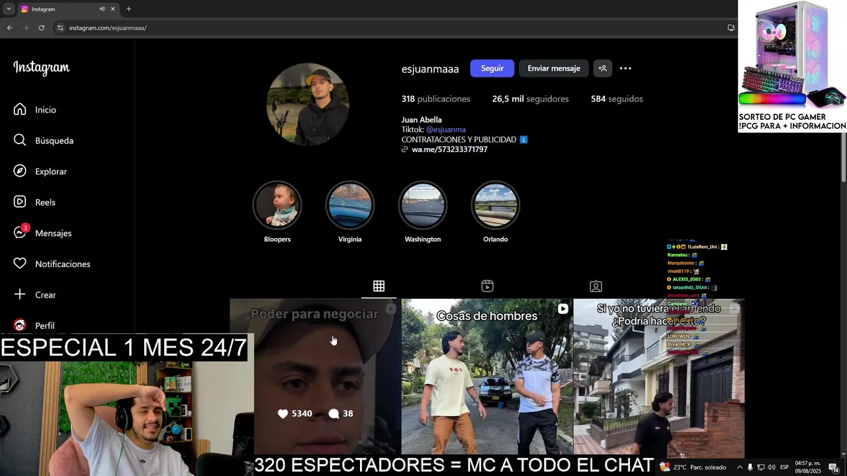
Task: Click the username heading esjuanmaaa
Action: pyautogui.click(x=430, y=69)
